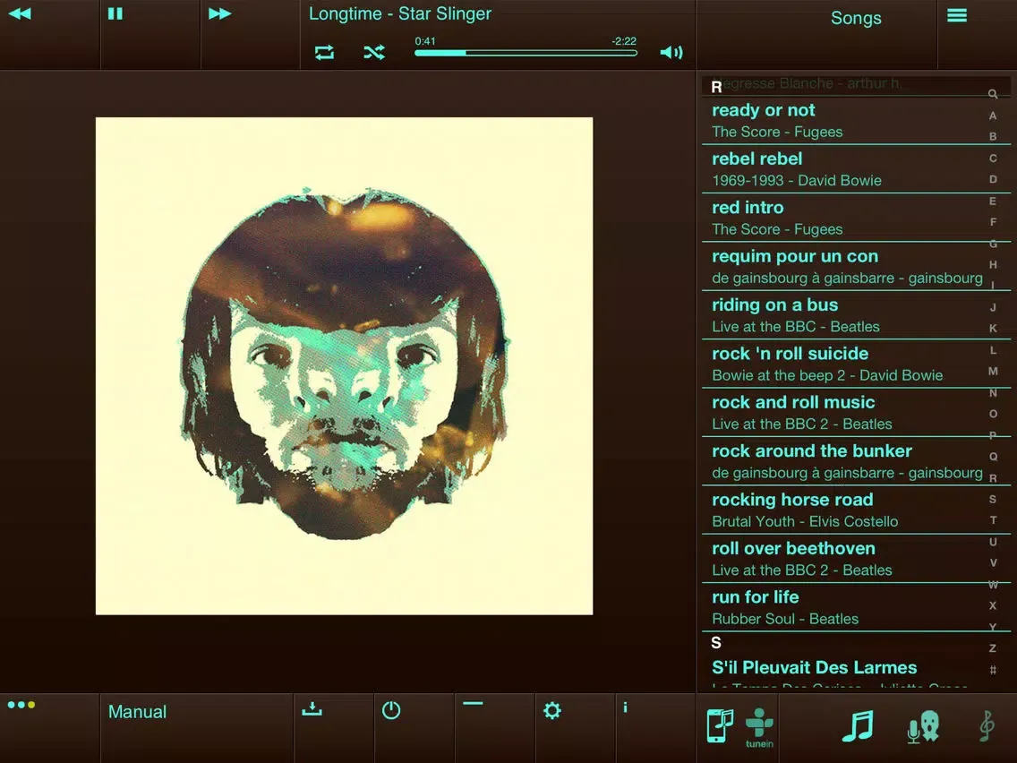This screenshot has height=763, width=1017.
Task: Jump to letter F in index
Action: click(x=992, y=222)
